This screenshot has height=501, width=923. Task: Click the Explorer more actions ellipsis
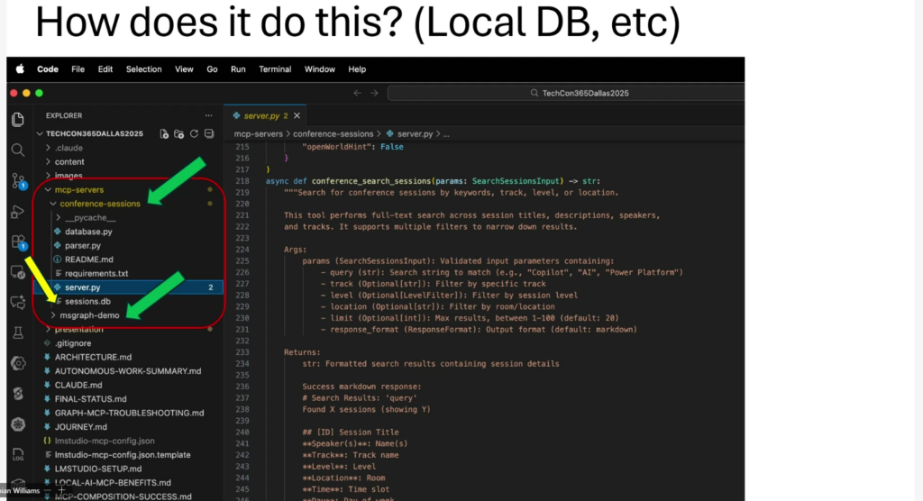208,115
